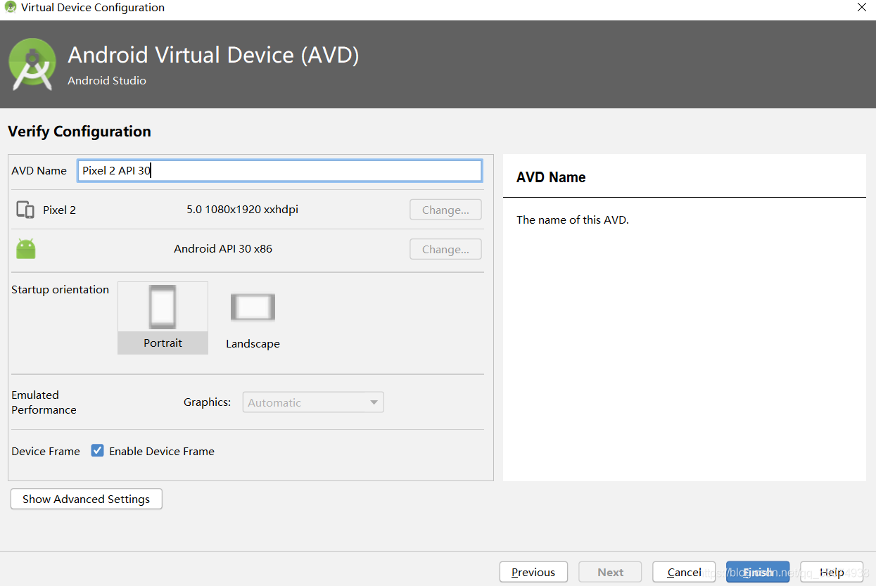This screenshot has width=876, height=586.
Task: Select Portrait startup orientation
Action: 163,318
